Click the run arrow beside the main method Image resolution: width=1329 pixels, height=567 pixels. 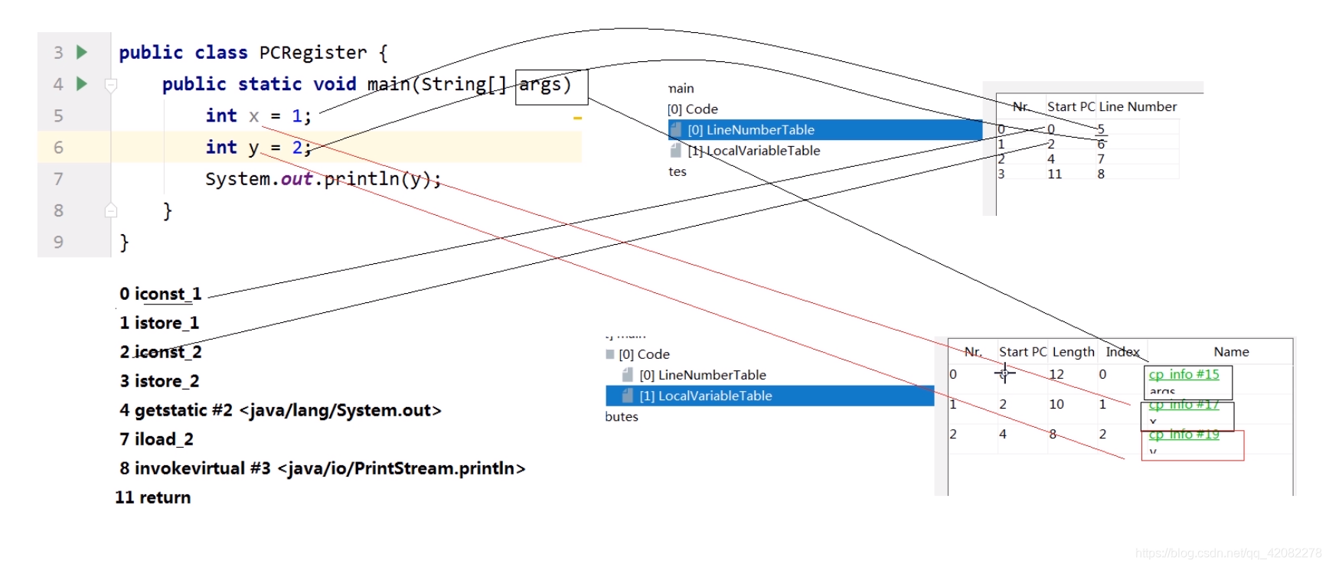82,83
